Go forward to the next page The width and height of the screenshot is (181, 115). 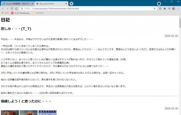pyautogui.click(x=7, y=9)
